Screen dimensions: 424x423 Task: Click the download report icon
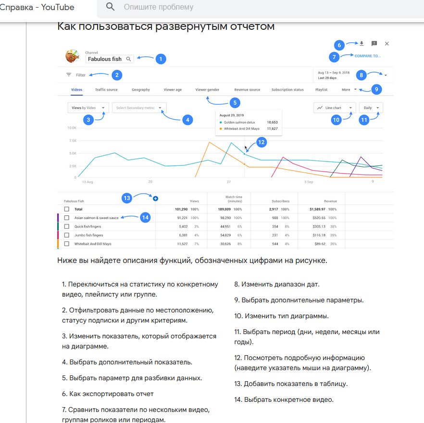362,43
